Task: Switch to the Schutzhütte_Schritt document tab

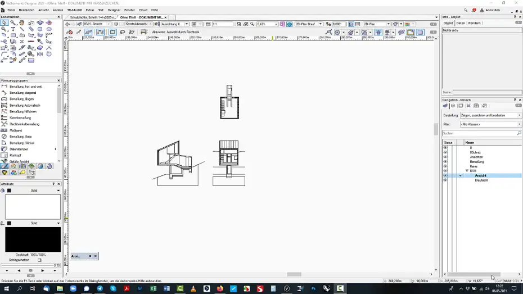Action: [92, 17]
